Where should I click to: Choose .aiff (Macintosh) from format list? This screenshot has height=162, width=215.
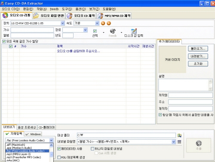pyautogui.click(x=28, y=145)
